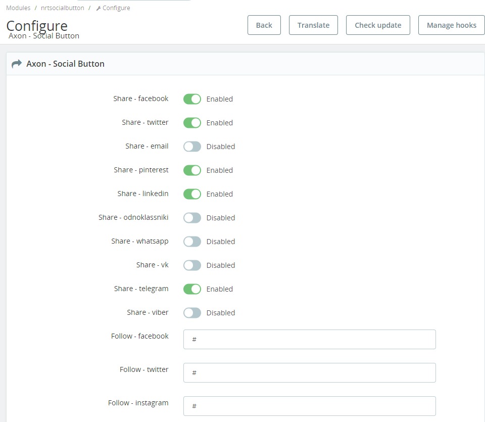
Task: Focus the Follow - facebook URL field
Action: click(x=309, y=340)
